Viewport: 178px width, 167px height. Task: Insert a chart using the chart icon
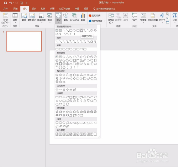coord(83,17)
